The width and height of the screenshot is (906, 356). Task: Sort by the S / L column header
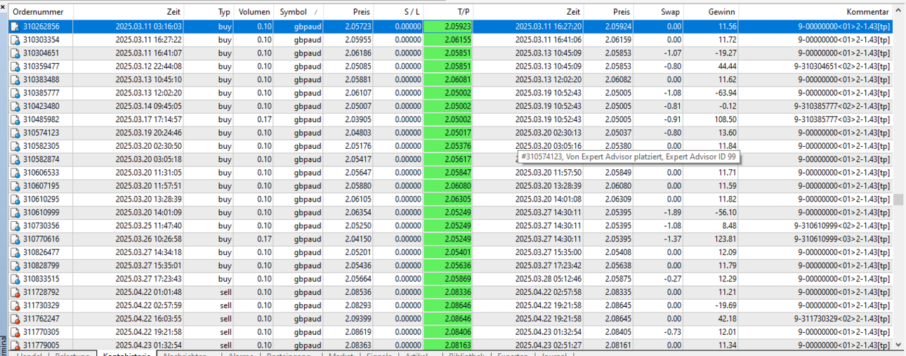[399, 12]
